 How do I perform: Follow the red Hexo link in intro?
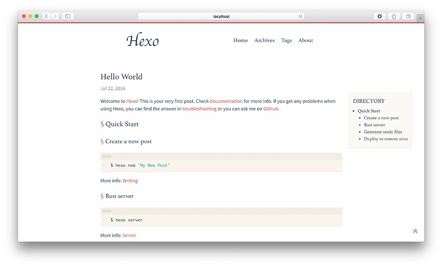[132, 101]
